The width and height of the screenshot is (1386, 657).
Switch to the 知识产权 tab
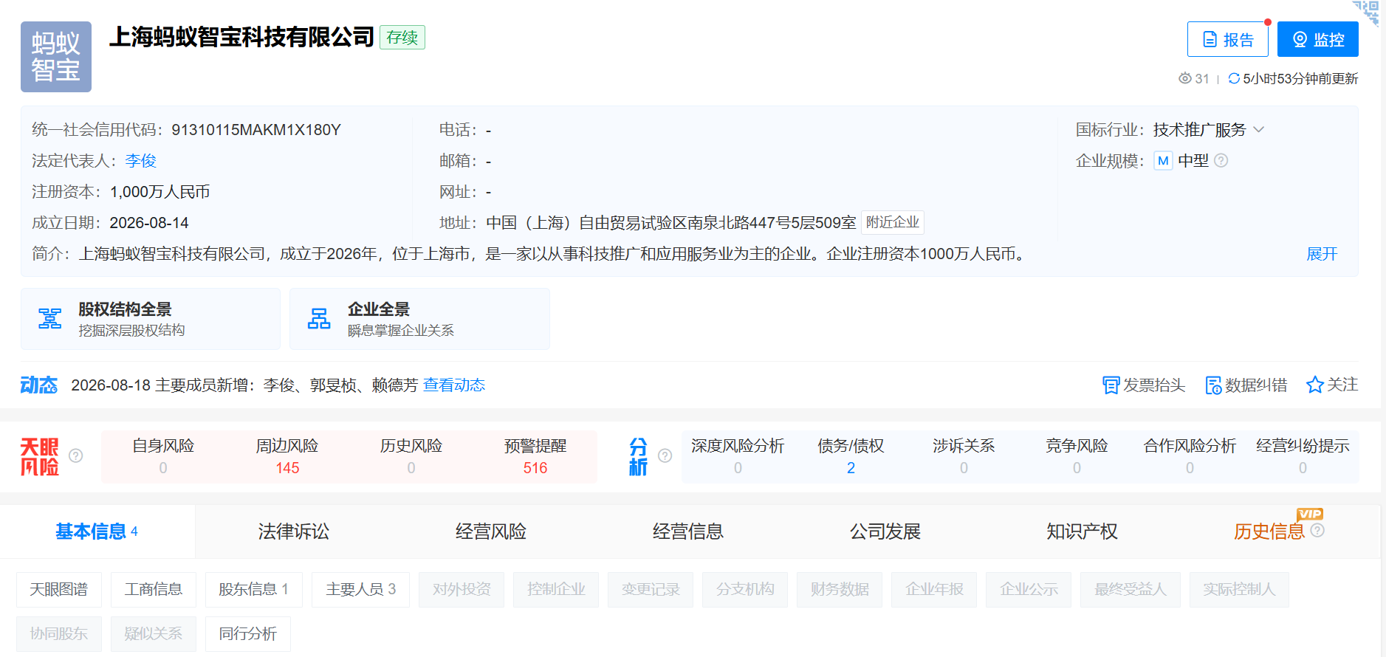click(x=1083, y=532)
